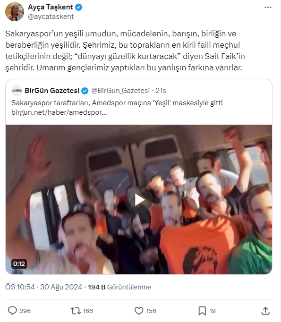Open the three-dot more options menu
The height and width of the screenshot is (322, 281).
[x=268, y=8]
